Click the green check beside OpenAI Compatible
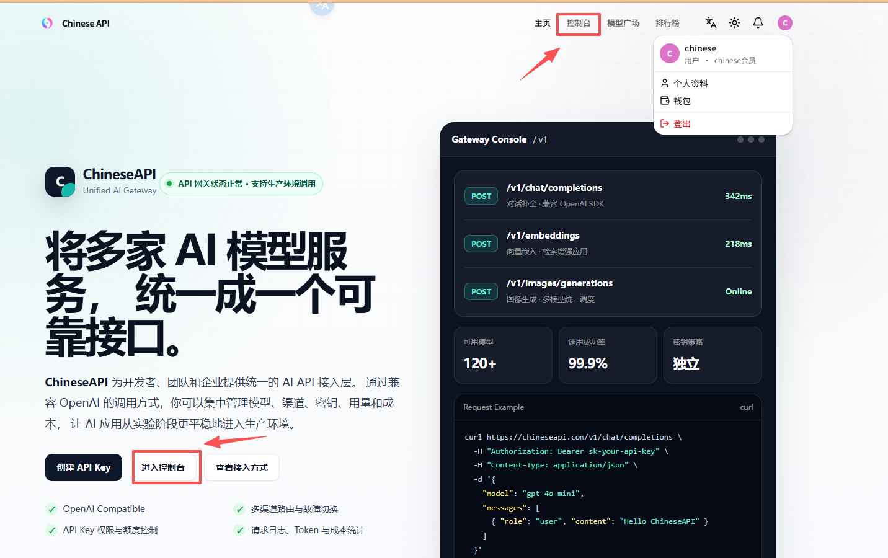Screen dimensions: 888x558 (51, 509)
